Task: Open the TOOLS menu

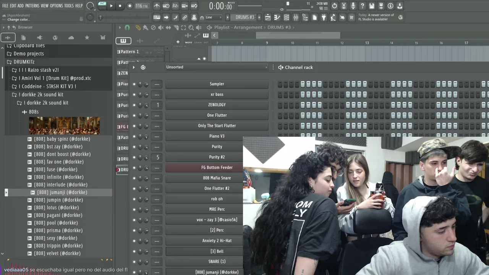Action: point(69,6)
